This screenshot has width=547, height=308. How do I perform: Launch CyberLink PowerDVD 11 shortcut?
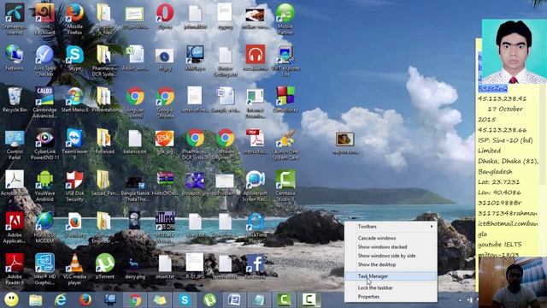pyautogui.click(x=44, y=145)
